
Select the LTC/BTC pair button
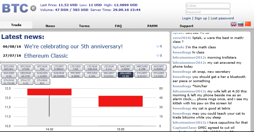coord(59,68)
